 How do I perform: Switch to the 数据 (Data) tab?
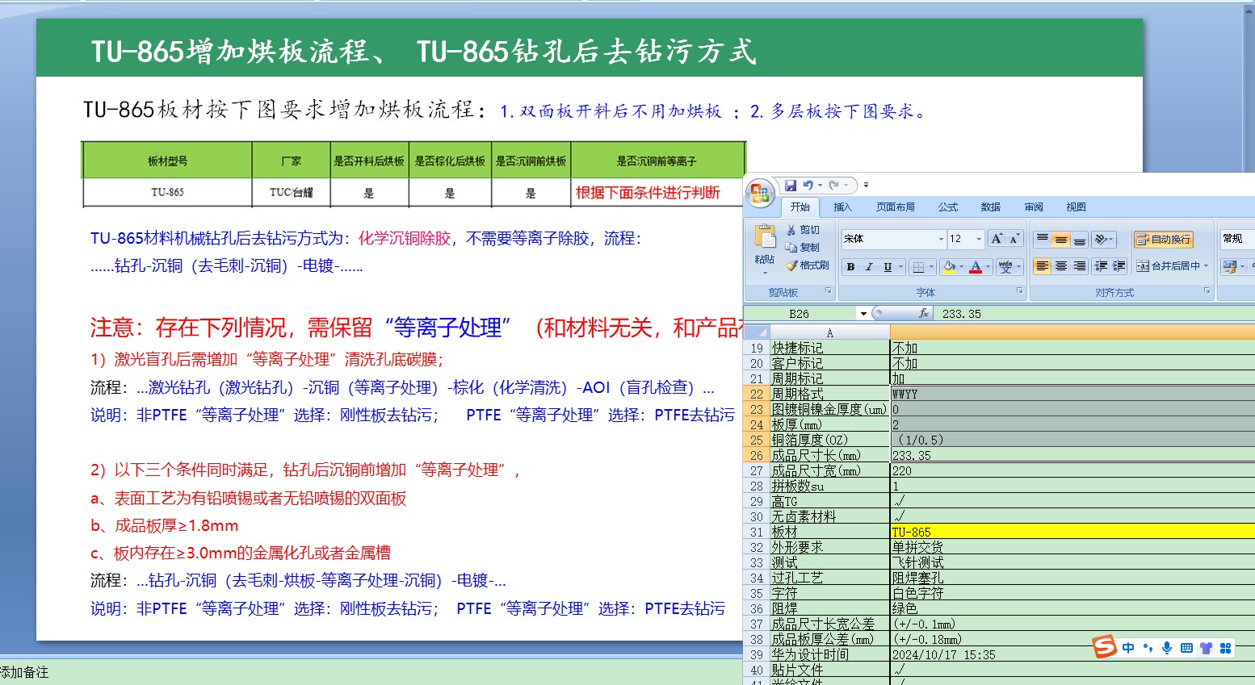(991, 207)
